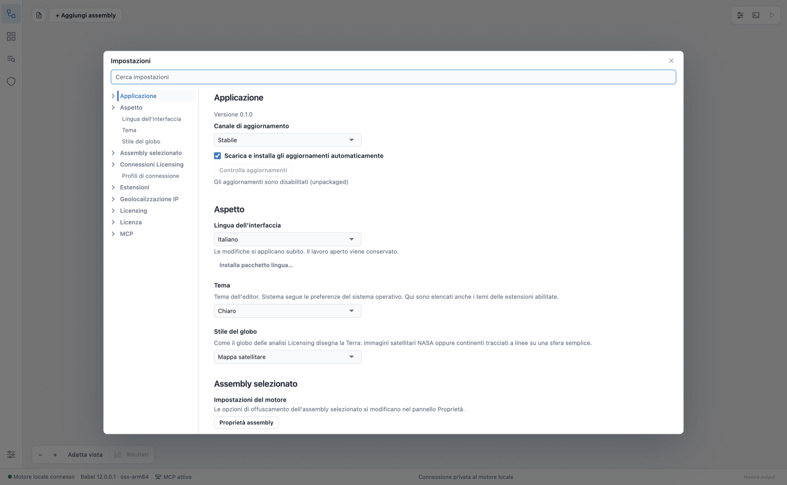
Task: Close the Impostazioni dialog
Action: pyautogui.click(x=671, y=61)
